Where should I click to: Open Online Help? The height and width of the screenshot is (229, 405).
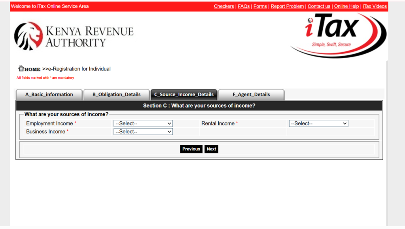click(346, 6)
